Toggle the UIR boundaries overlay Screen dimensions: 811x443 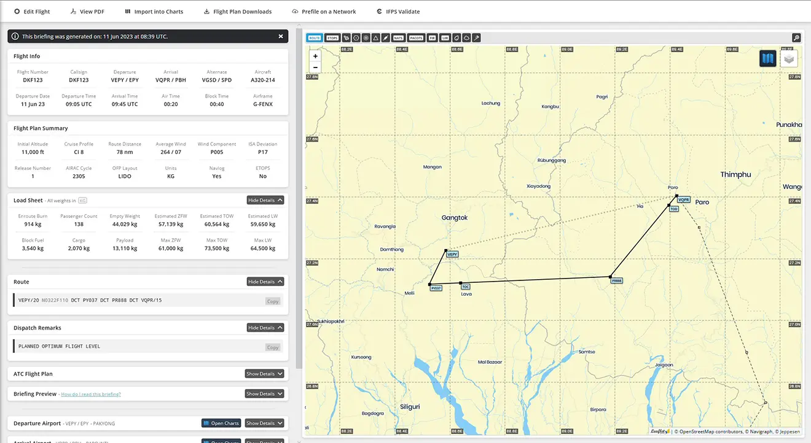pyautogui.click(x=445, y=37)
